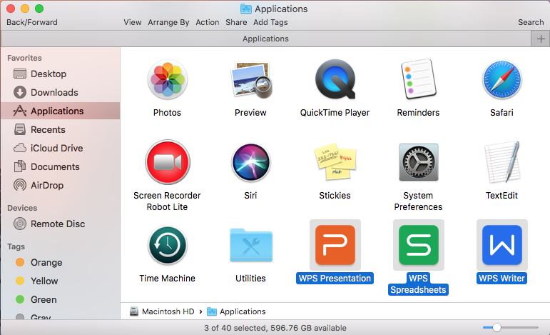The image size is (550, 335).
Task: Open the Photos app icon
Action: (168, 79)
